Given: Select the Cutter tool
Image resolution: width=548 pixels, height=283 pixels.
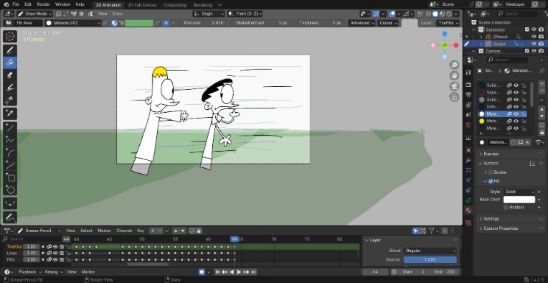Looking at the screenshot, I should [x=10, y=100].
